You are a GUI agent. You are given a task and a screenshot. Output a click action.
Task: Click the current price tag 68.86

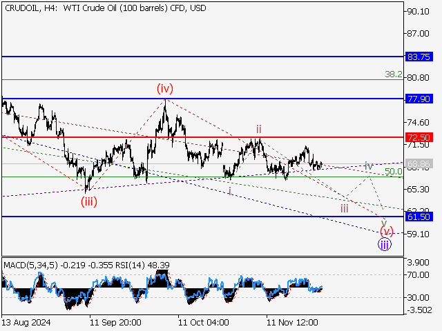(x=420, y=165)
